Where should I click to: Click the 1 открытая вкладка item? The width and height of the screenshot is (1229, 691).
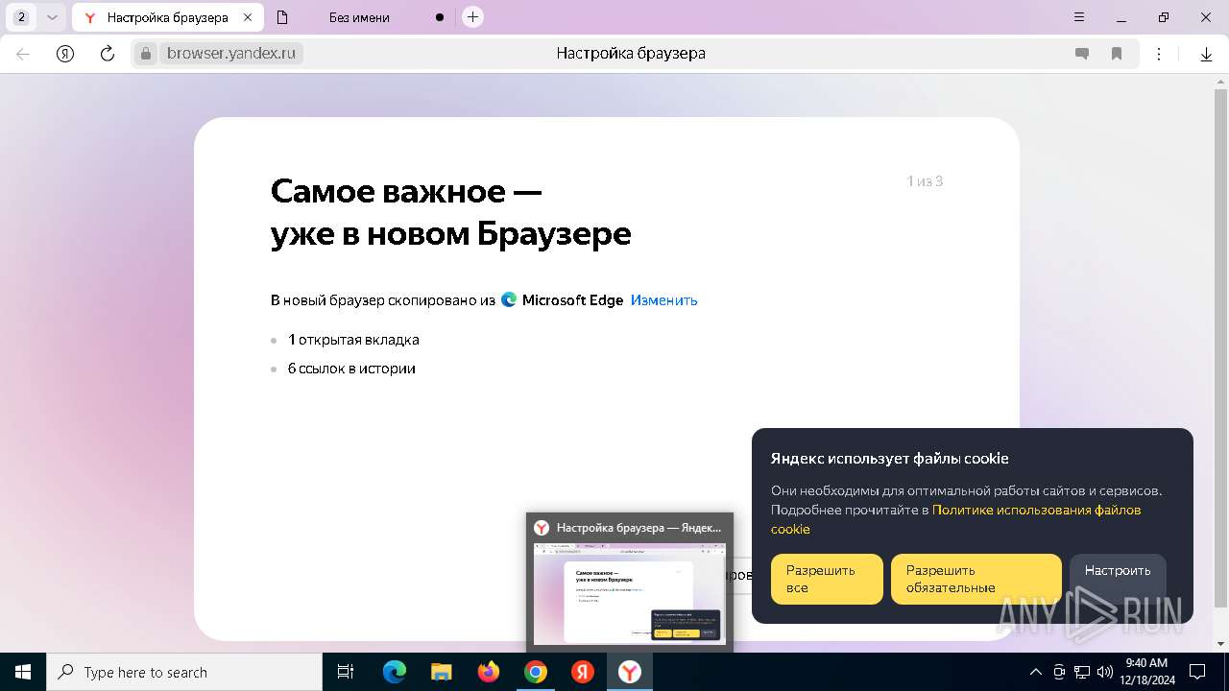click(353, 340)
